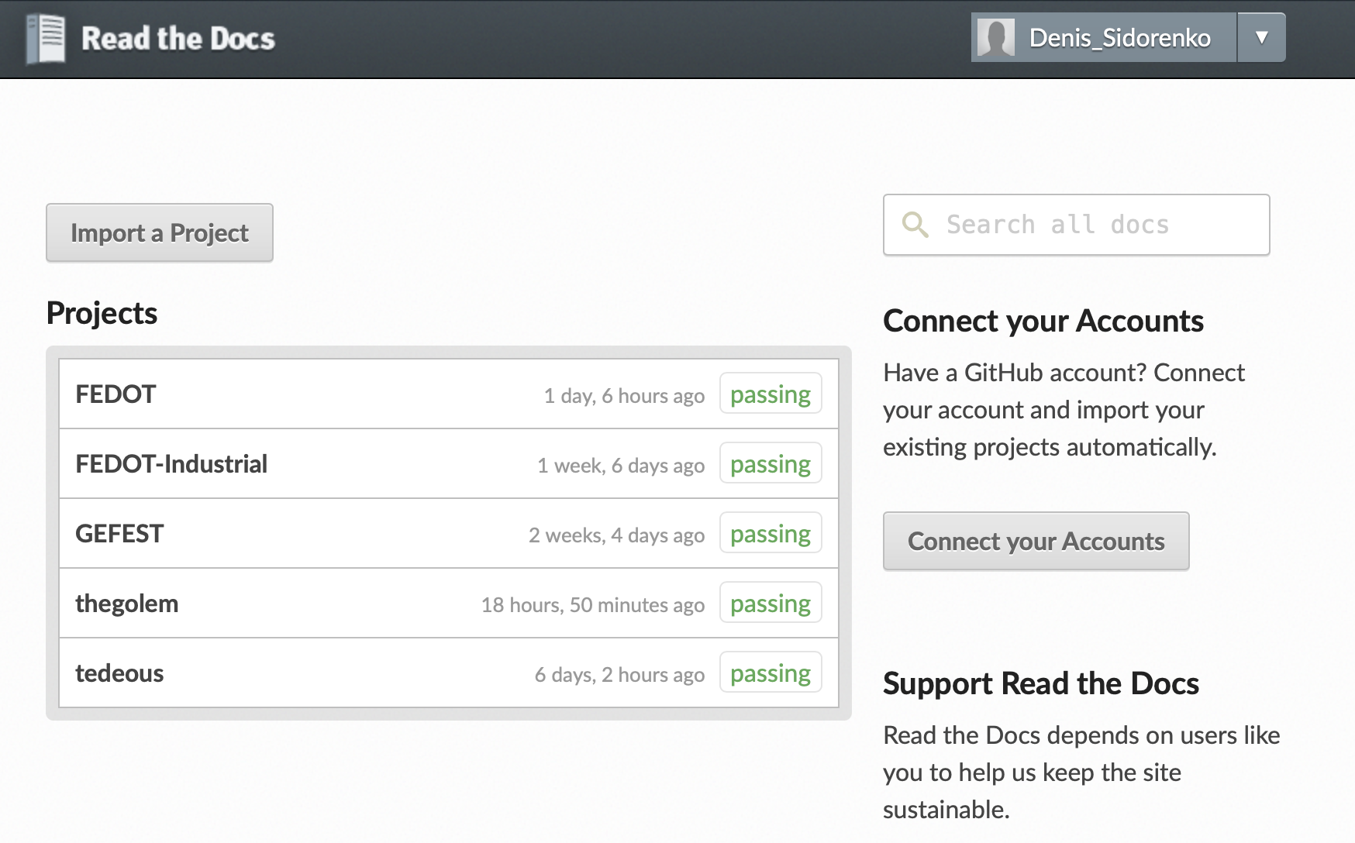This screenshot has height=843, width=1355.
Task: Click the magnifier search icon
Action: click(x=915, y=225)
